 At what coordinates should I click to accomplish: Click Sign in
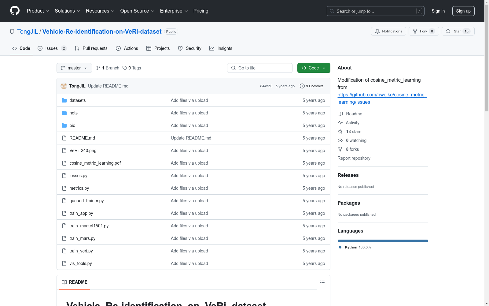tap(438, 11)
